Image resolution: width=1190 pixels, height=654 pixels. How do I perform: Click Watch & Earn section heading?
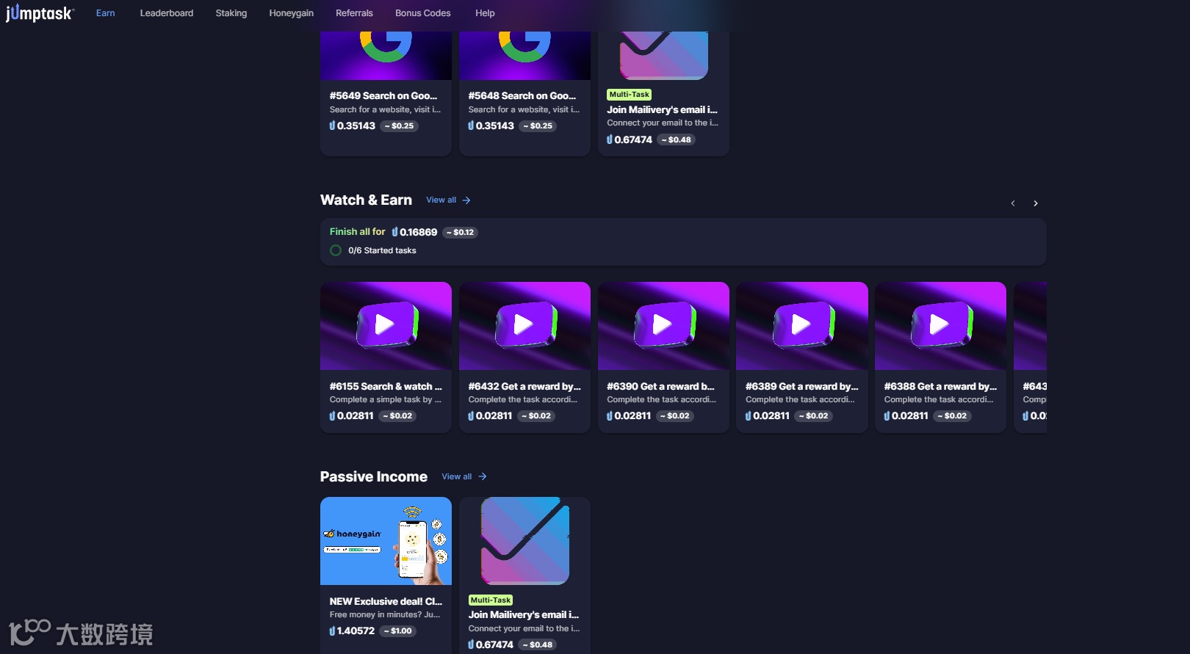click(x=366, y=200)
